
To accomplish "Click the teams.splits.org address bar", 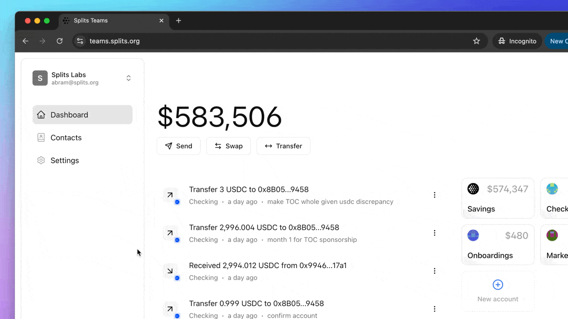I will (x=279, y=41).
